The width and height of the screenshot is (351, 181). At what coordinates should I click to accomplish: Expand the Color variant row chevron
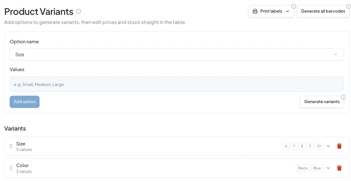tap(328, 168)
